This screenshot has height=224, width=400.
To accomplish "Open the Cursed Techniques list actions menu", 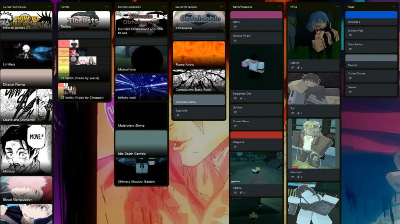I will (x=49, y=7).
